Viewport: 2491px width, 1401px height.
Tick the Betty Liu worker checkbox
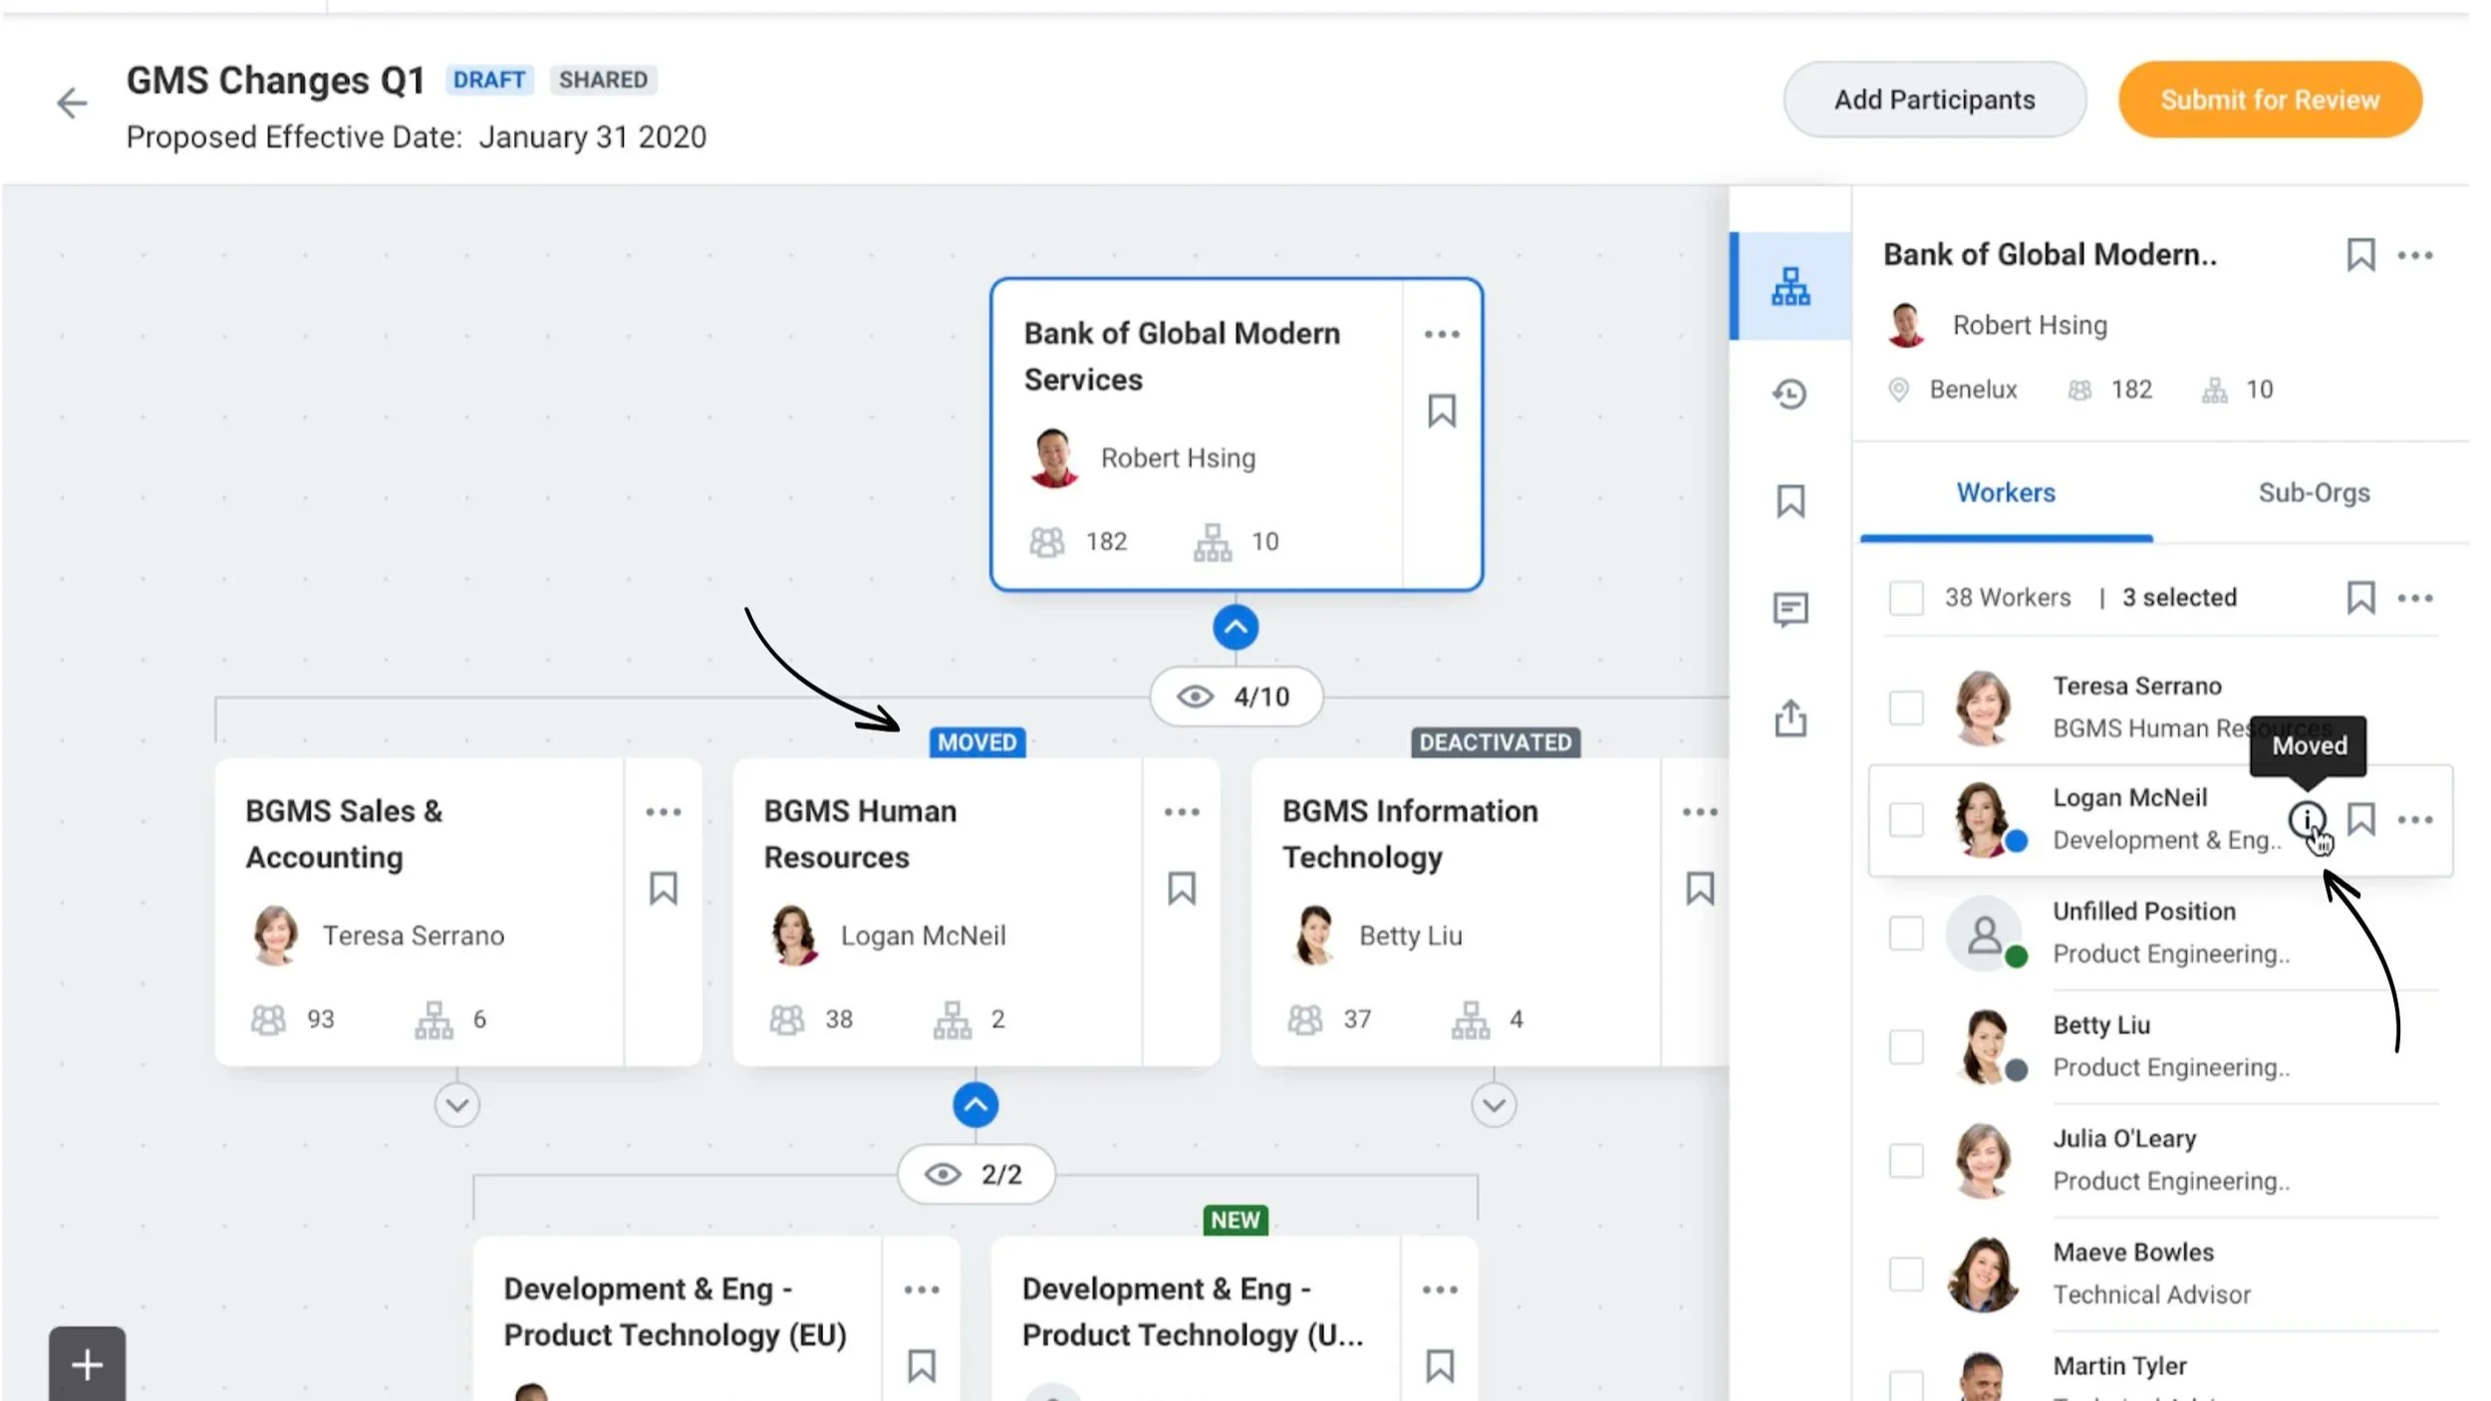pyautogui.click(x=1905, y=1046)
